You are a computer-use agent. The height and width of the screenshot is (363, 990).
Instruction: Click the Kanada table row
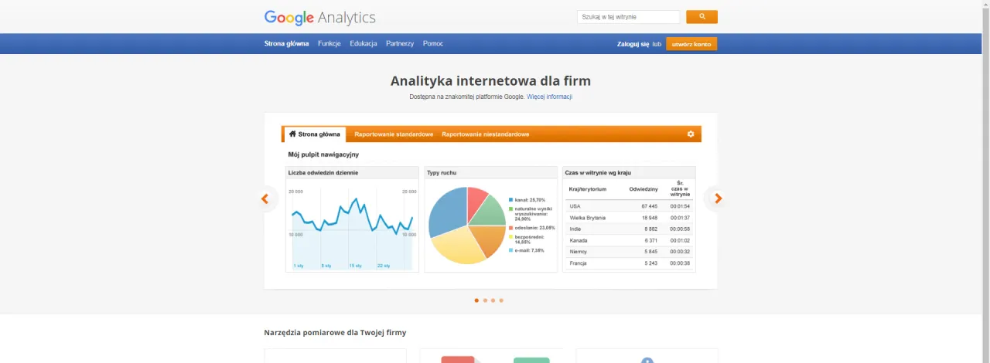click(629, 240)
